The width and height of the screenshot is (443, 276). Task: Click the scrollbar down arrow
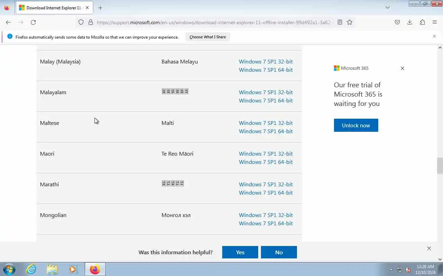pos(440,259)
